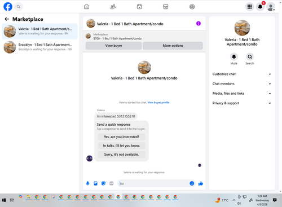Image resolution: width=282 pixels, height=207 pixels.
Task: Send a thumbs-up like
Action: tap(201, 183)
